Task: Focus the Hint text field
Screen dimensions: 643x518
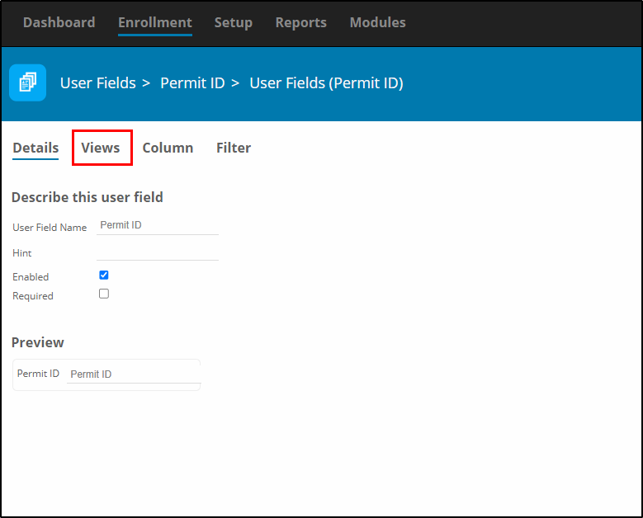Action: 158,252
